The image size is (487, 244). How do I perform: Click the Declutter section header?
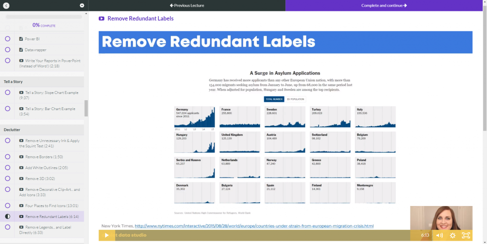(42, 130)
